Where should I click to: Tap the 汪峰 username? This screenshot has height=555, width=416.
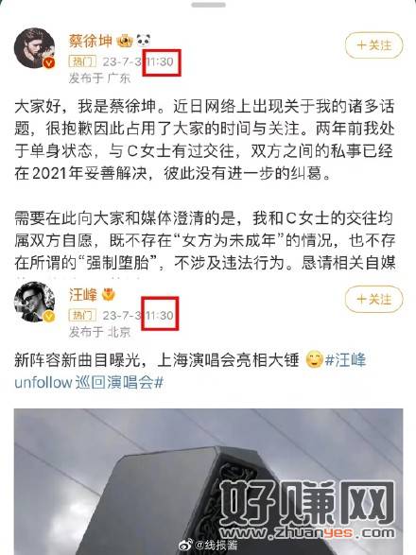click(83, 294)
